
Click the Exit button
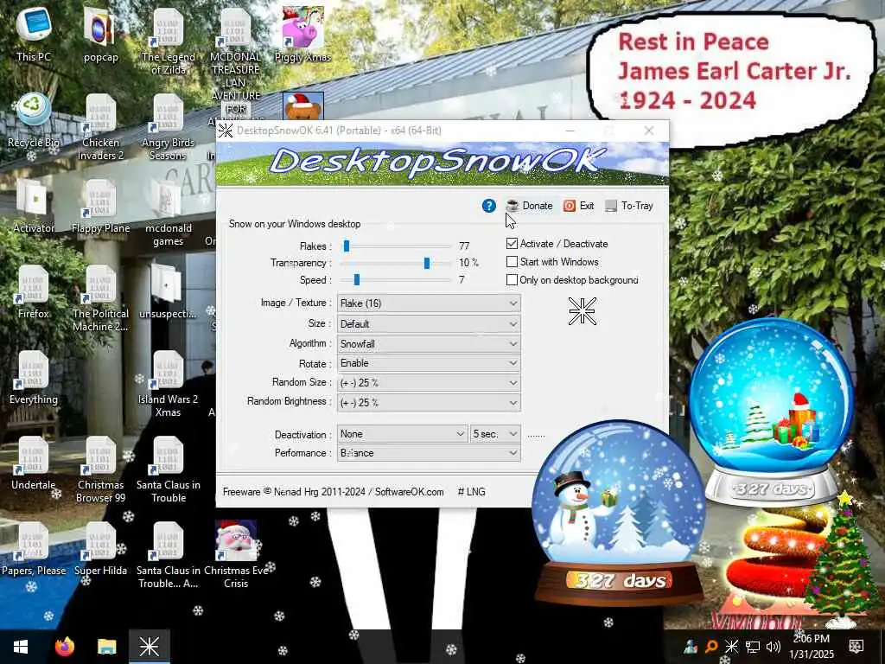(x=578, y=206)
